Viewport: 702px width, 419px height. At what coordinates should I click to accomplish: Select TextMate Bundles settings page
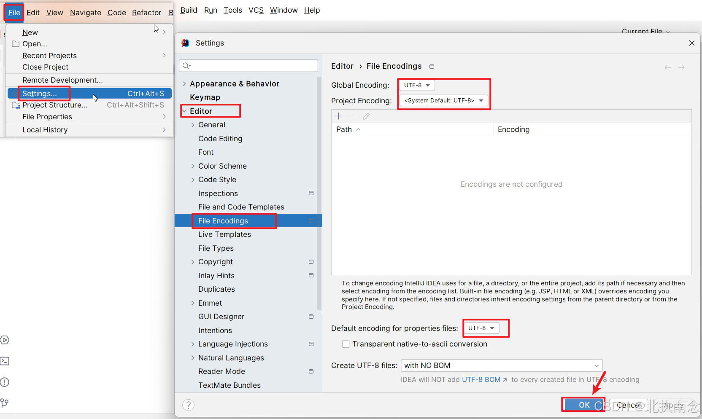click(229, 385)
